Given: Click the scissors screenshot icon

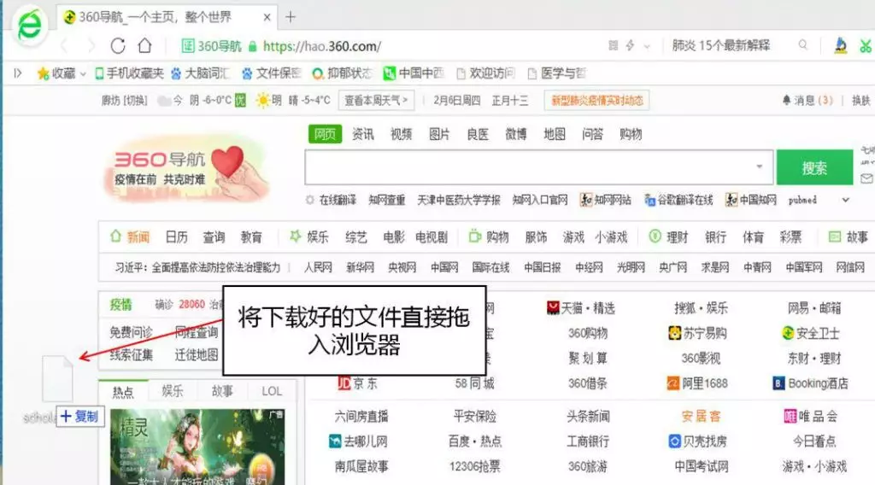Looking at the screenshot, I should coord(865,46).
